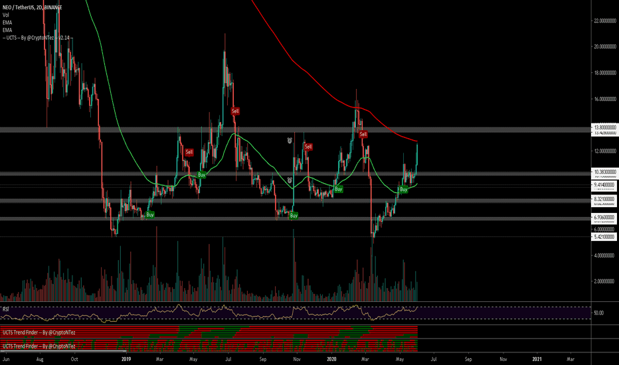Click the alarm clock icon above 12.00 level
Image resolution: width=619 pixels, height=365 pixels.
tap(290, 140)
